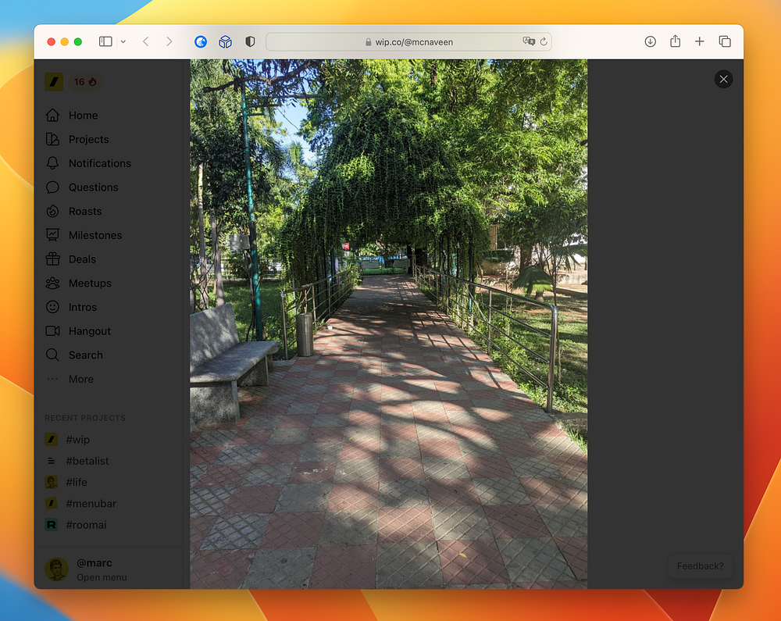This screenshot has width=781, height=621.
Task: Click the enlarged park pathway photo
Action: pos(388,323)
